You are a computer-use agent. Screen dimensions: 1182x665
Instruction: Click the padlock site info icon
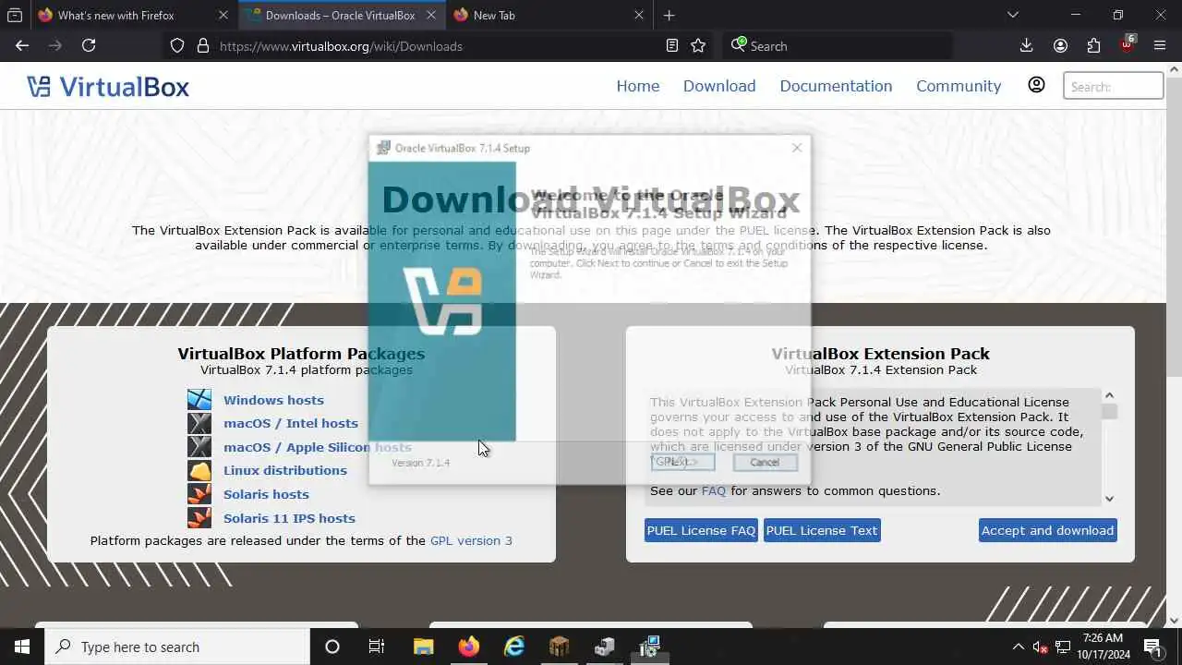pyautogui.click(x=203, y=45)
